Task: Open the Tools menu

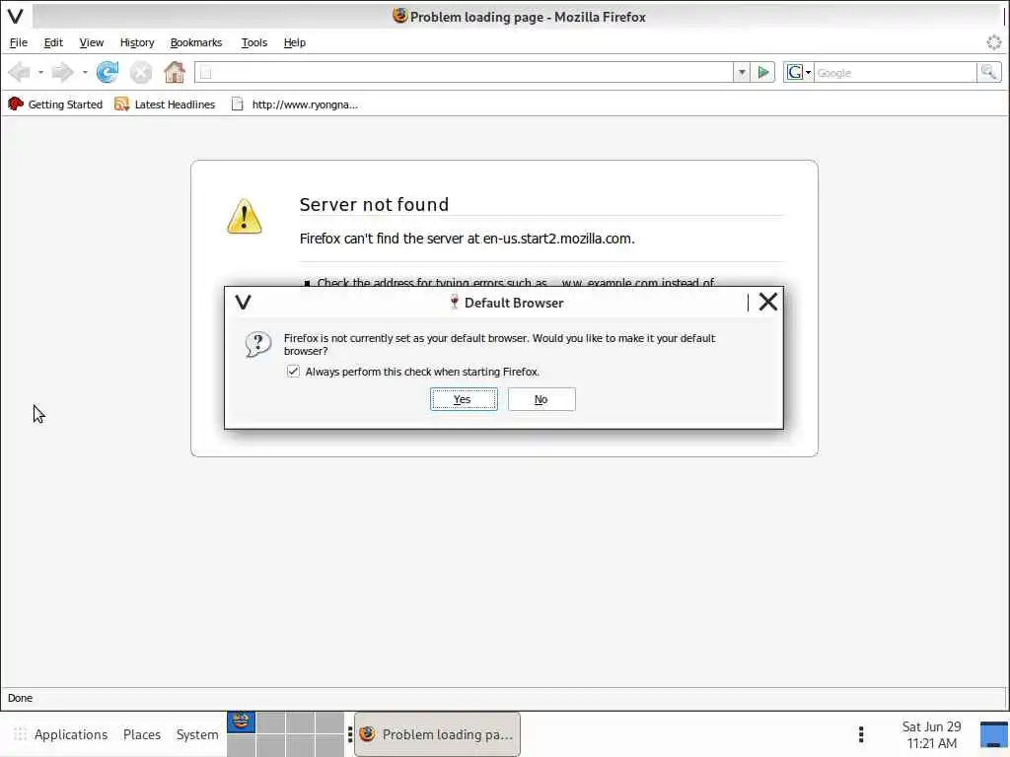Action: pos(253,42)
